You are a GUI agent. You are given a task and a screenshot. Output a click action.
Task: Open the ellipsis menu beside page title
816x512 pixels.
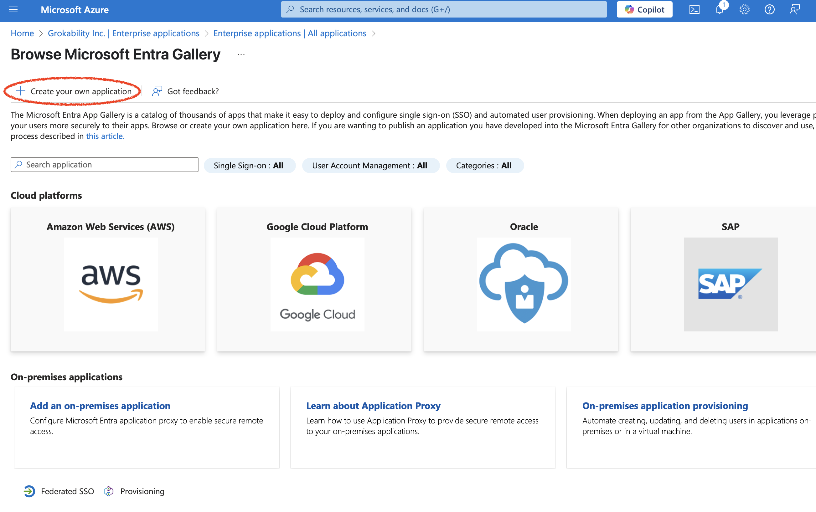coord(241,54)
